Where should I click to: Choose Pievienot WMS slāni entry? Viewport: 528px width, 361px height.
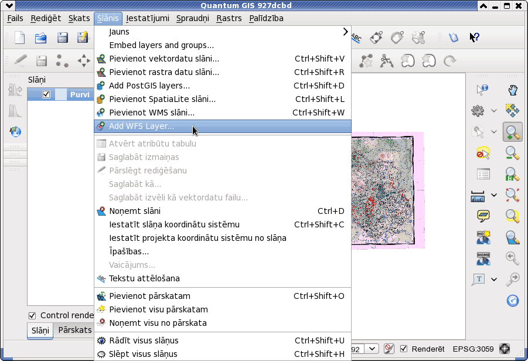223,113
